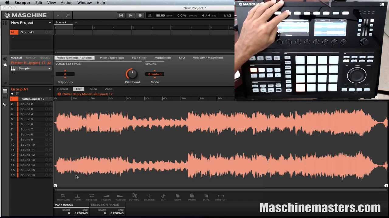
Task: Open the Window menu
Action: coord(84,3)
